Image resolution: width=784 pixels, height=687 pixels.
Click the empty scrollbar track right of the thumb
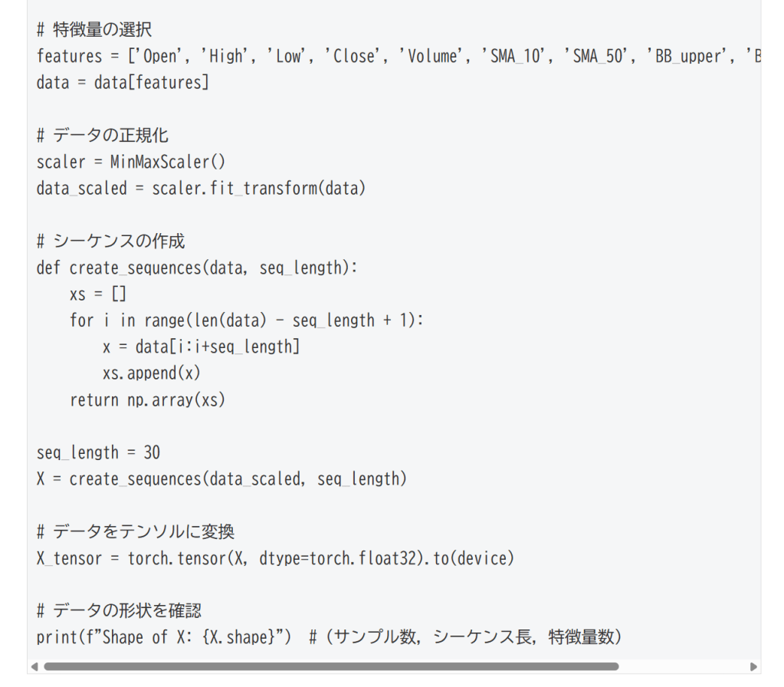[x=682, y=666]
